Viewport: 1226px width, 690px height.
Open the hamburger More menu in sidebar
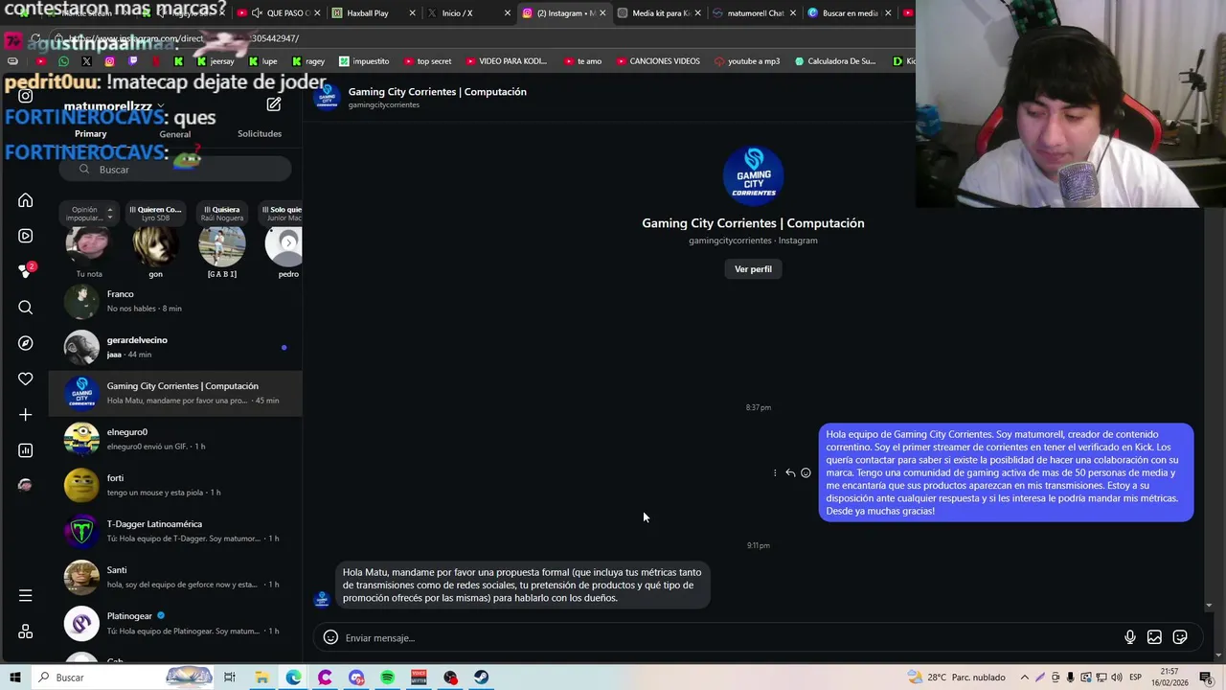(x=26, y=596)
